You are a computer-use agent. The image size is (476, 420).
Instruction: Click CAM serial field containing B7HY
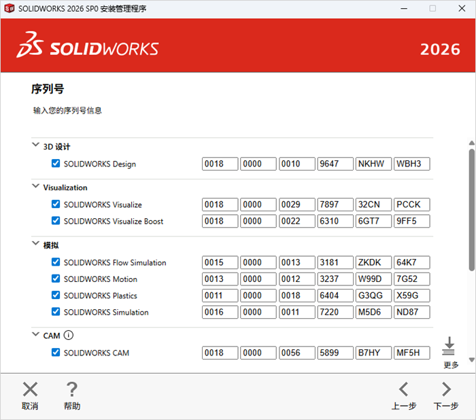(373, 353)
